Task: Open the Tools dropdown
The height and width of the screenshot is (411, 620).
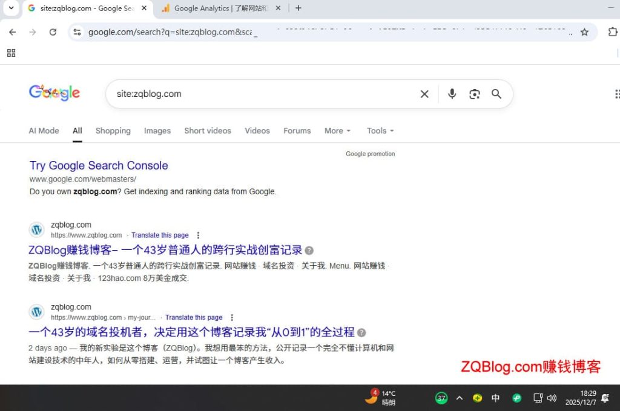Action: [380, 131]
